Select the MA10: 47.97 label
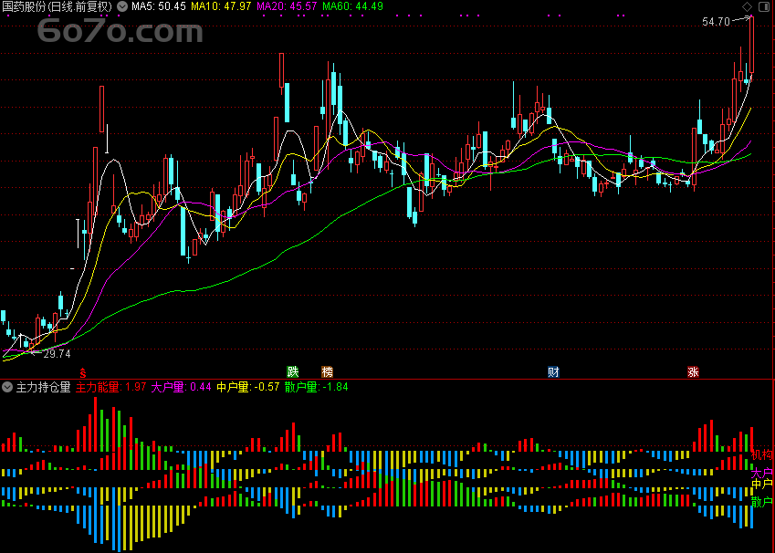 [x=221, y=7]
